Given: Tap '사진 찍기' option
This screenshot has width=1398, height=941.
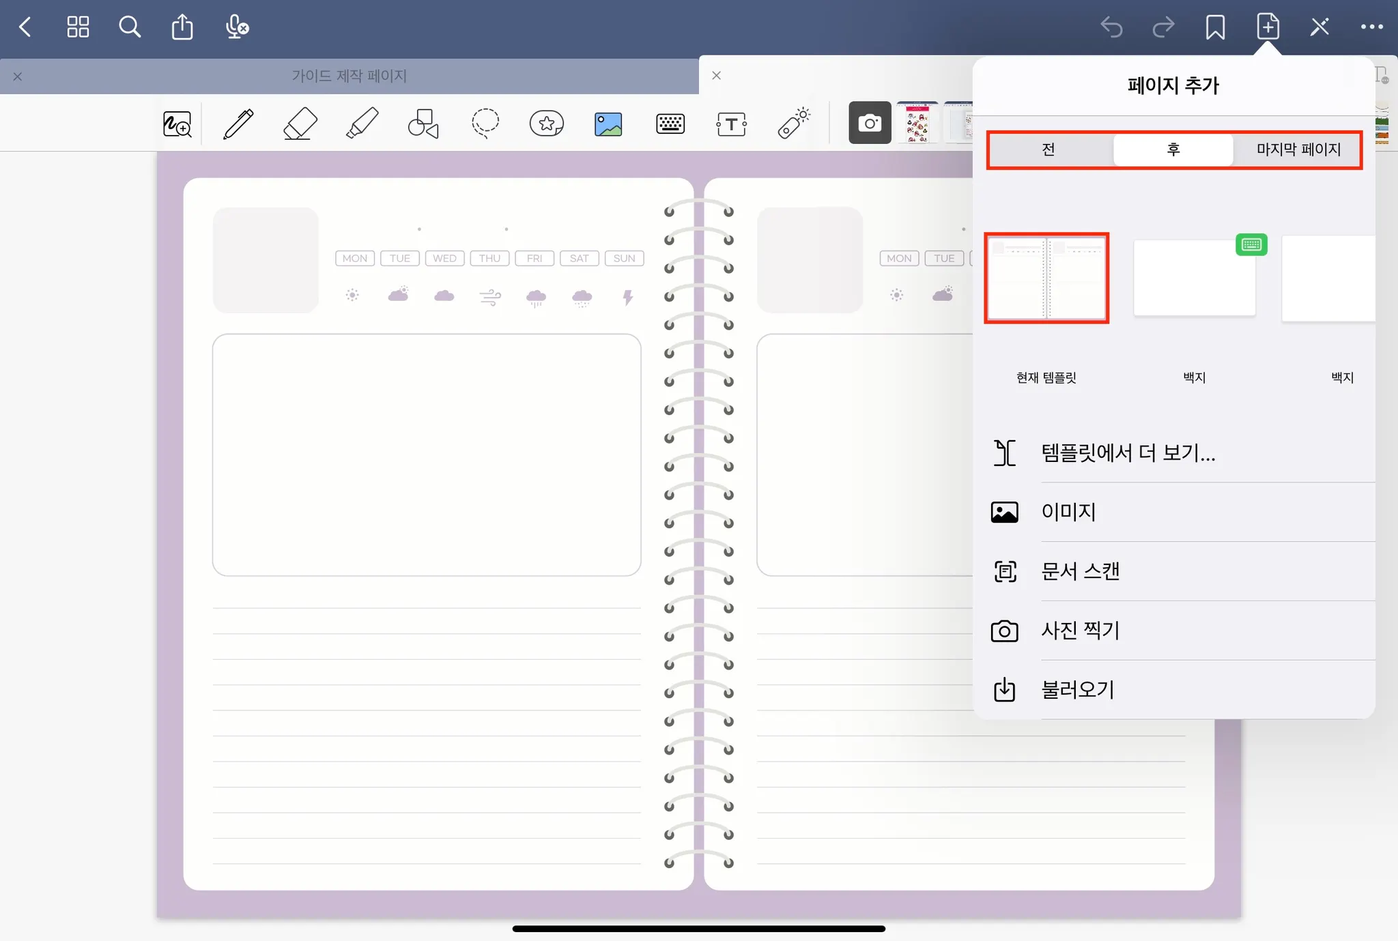Looking at the screenshot, I should pyautogui.click(x=1080, y=631).
